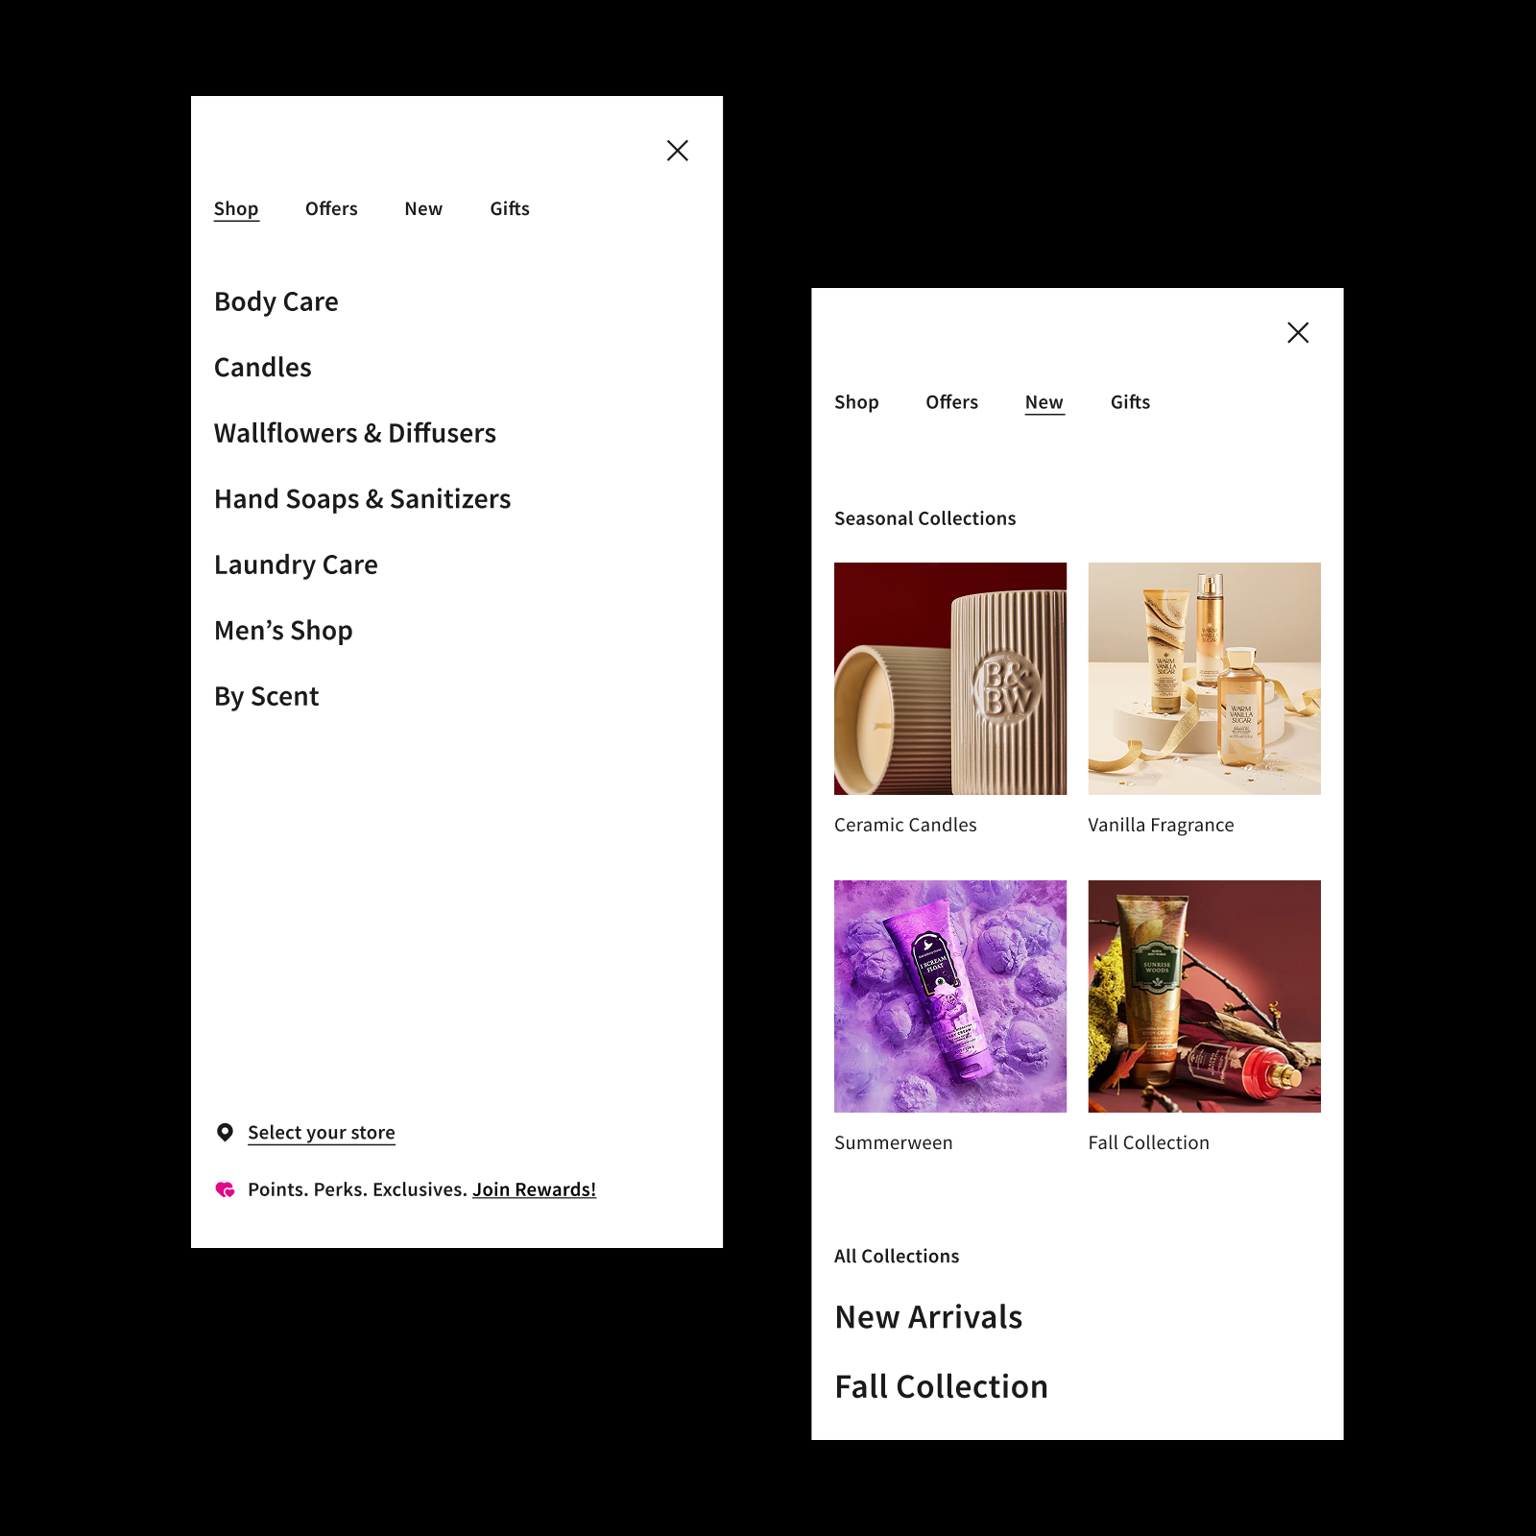Click the pink rewards heart icon
The height and width of the screenshot is (1536, 1536).
pyautogui.click(x=225, y=1189)
